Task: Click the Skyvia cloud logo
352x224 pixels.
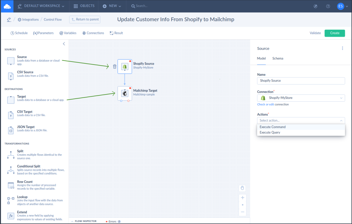Action: (x=7, y=6)
